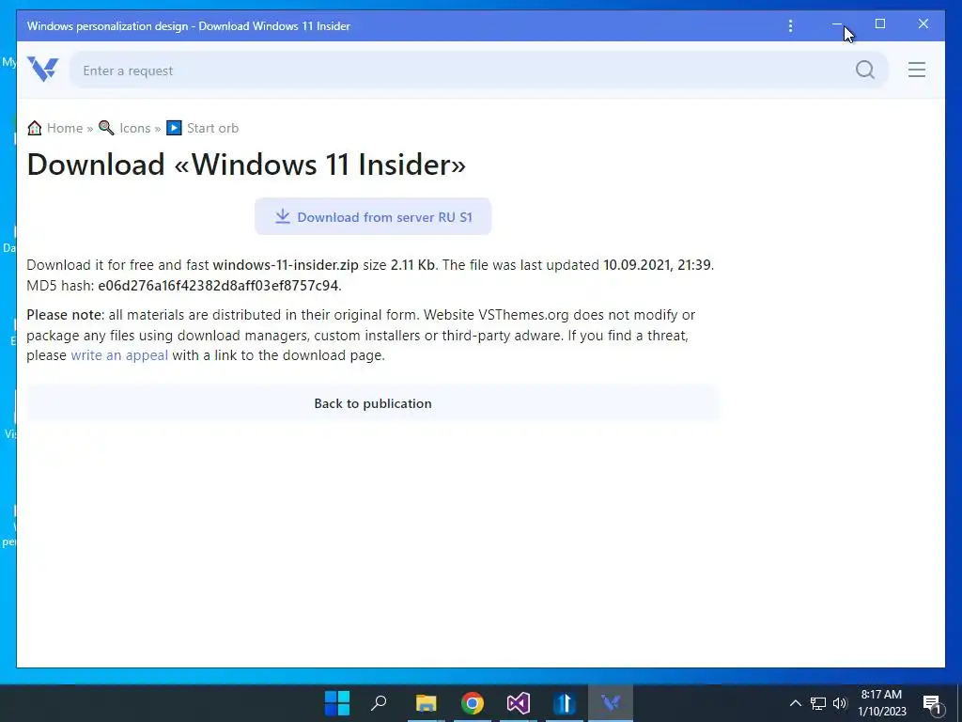
Task: Click the network tray icon
Action: [818, 703]
